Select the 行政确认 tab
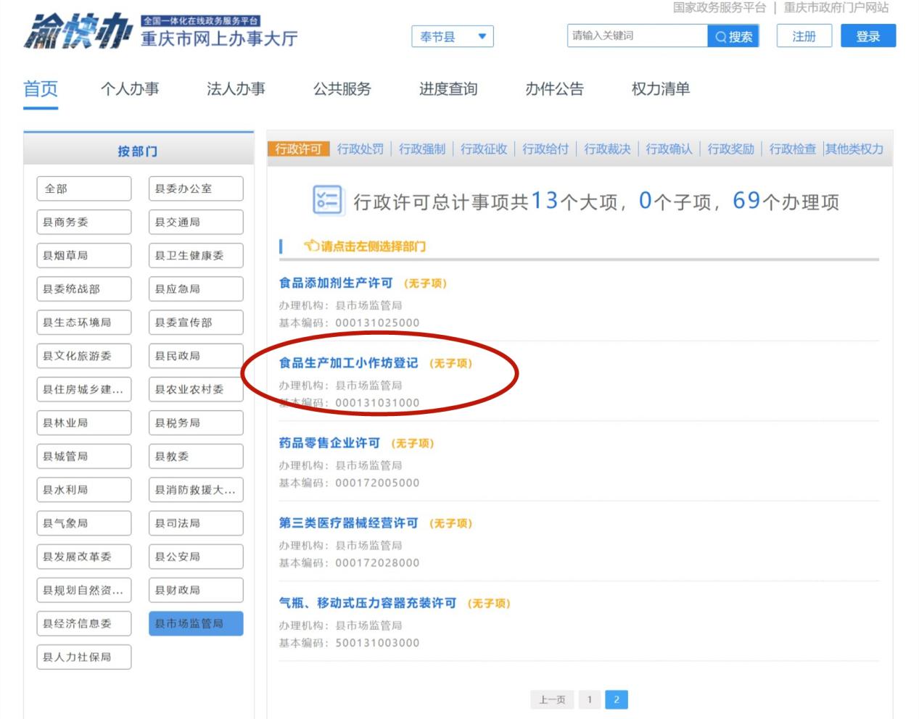Image resolution: width=919 pixels, height=719 pixels. click(669, 149)
